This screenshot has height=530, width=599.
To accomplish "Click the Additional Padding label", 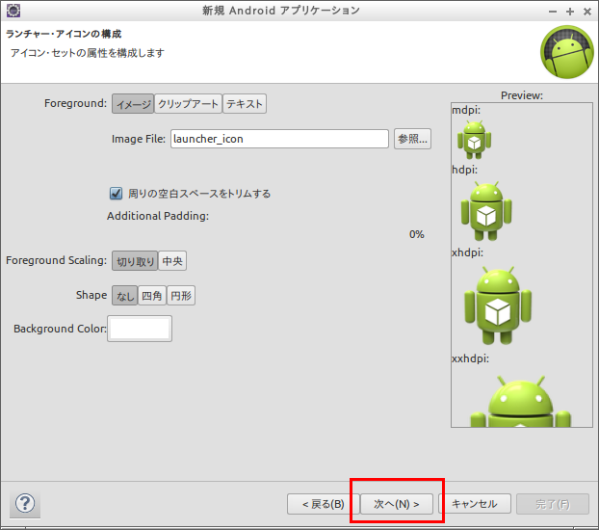I will coord(158,216).
